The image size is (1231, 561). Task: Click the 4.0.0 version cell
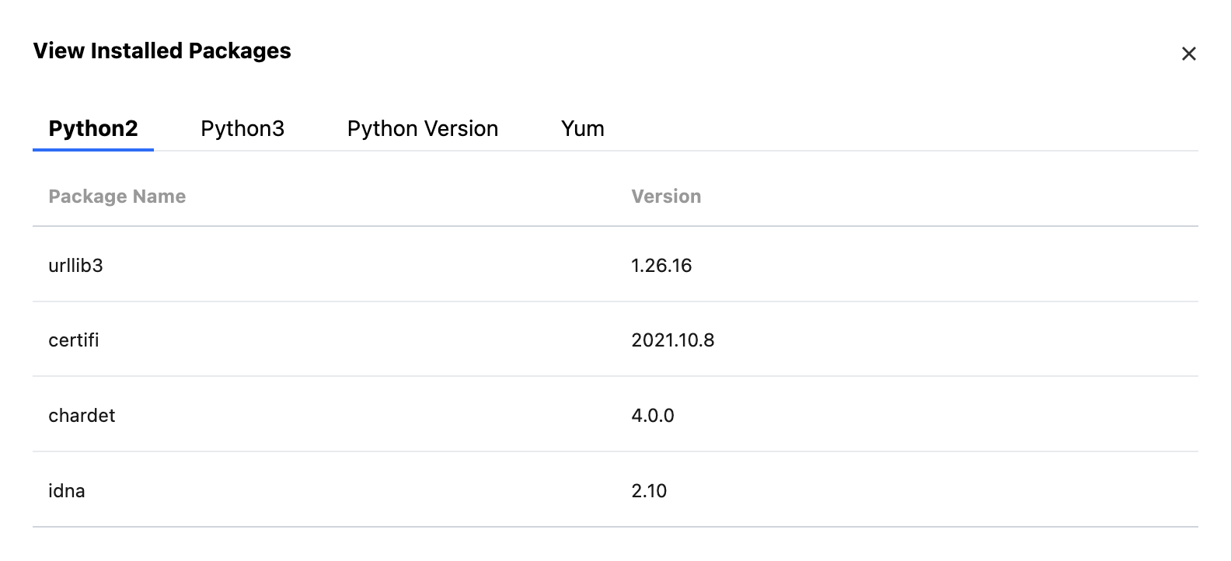[653, 416]
